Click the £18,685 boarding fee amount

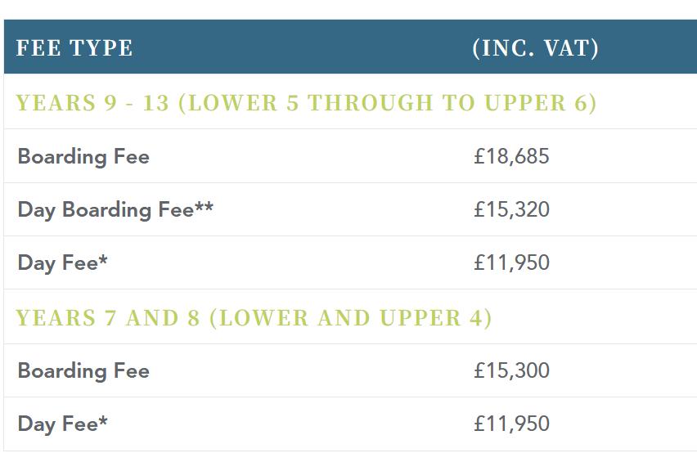point(511,156)
